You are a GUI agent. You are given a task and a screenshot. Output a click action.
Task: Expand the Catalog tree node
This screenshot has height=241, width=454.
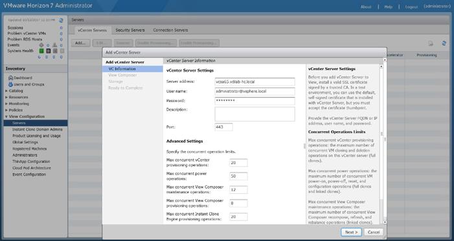click(6, 91)
